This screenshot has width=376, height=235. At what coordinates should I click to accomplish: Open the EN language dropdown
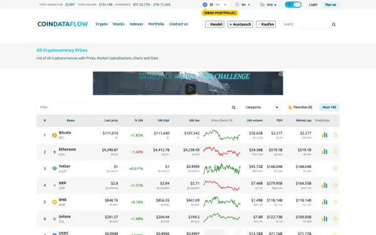tap(246, 4)
